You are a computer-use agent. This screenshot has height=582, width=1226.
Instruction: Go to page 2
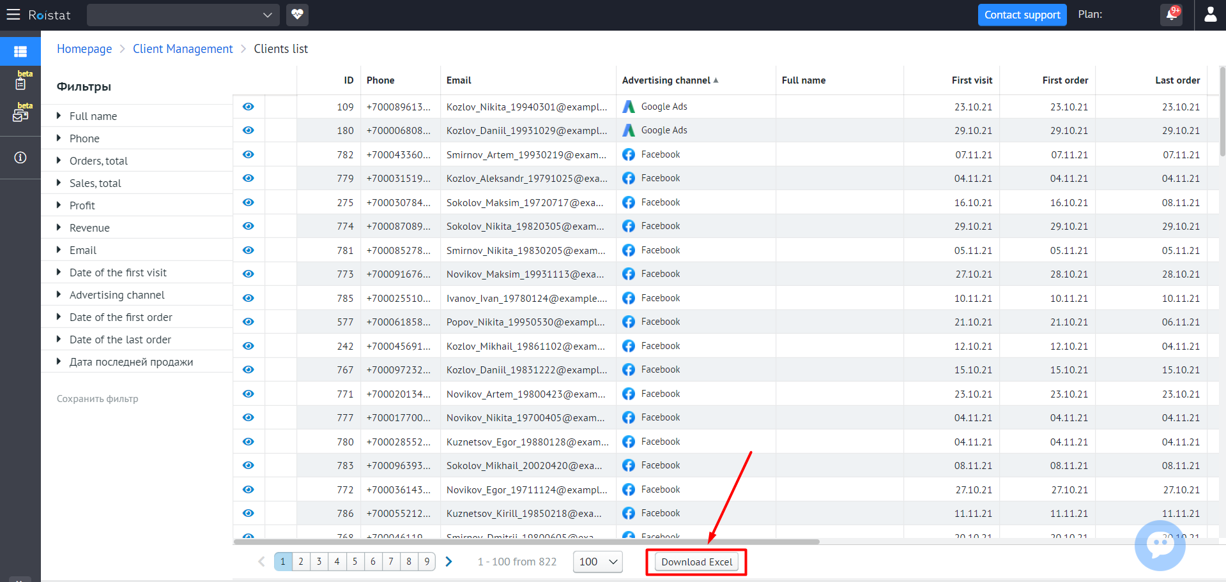[x=301, y=562]
